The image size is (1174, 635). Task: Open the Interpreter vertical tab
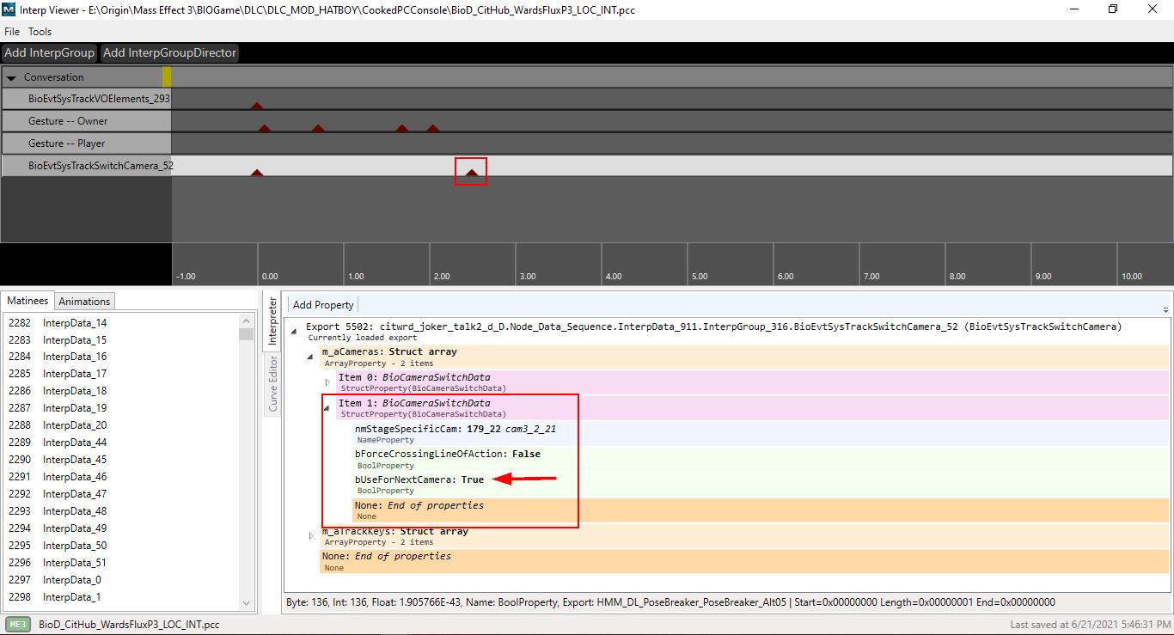point(272,321)
